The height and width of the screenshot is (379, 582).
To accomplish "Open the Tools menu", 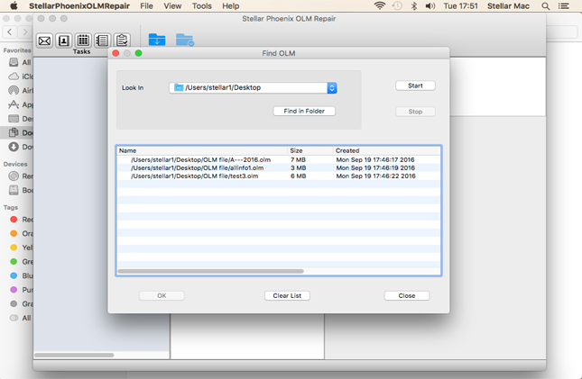I will tap(202, 6).
